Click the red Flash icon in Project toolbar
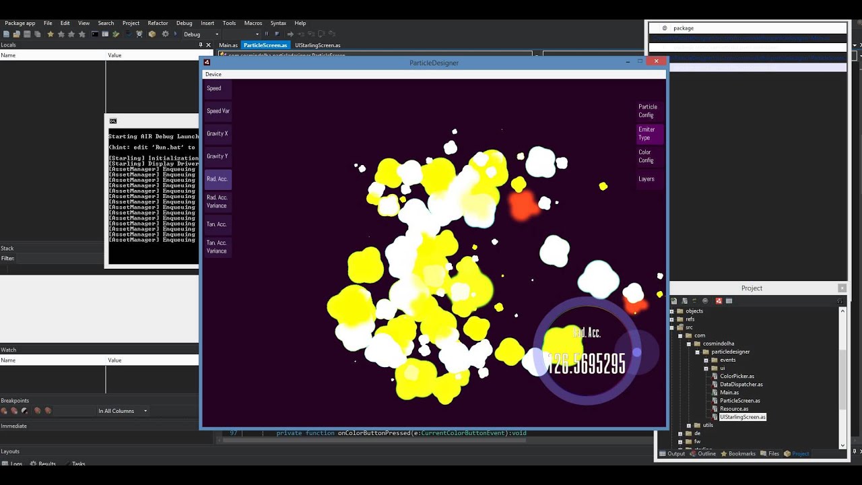 point(719,301)
